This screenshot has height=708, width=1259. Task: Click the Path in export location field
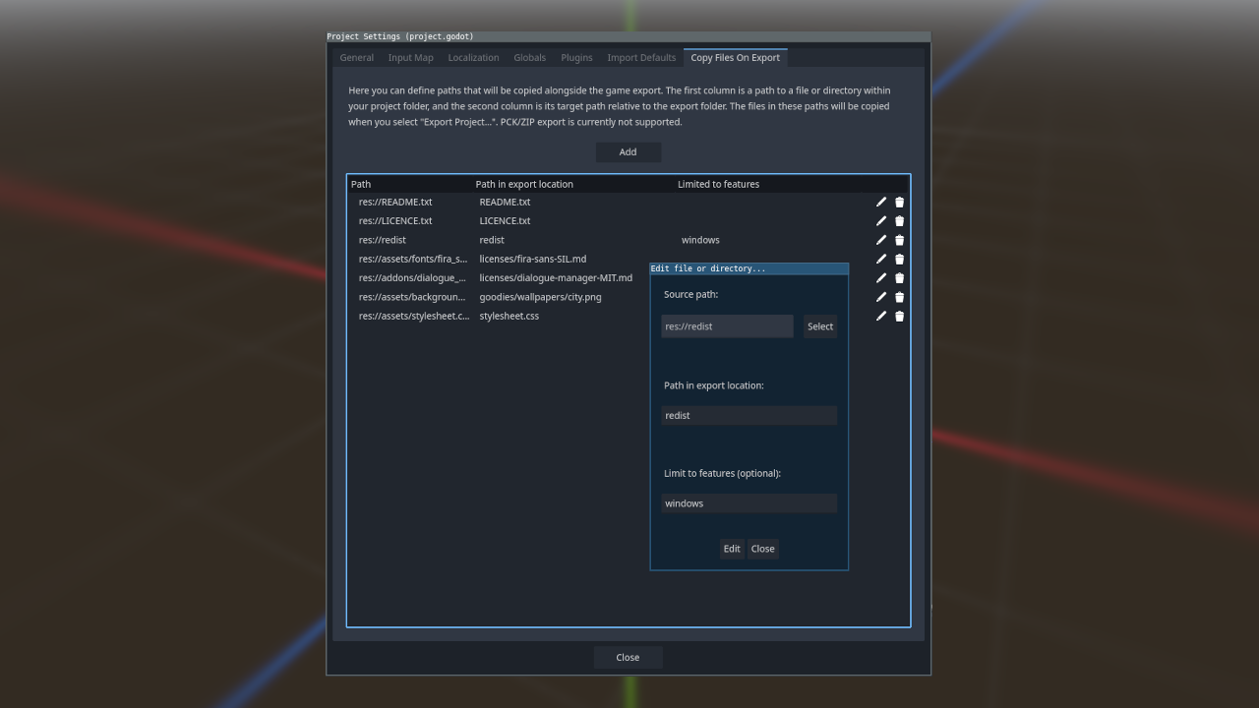tap(749, 416)
